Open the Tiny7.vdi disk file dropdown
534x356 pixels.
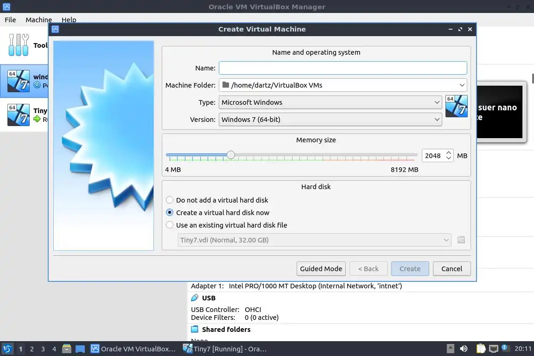[314, 240]
